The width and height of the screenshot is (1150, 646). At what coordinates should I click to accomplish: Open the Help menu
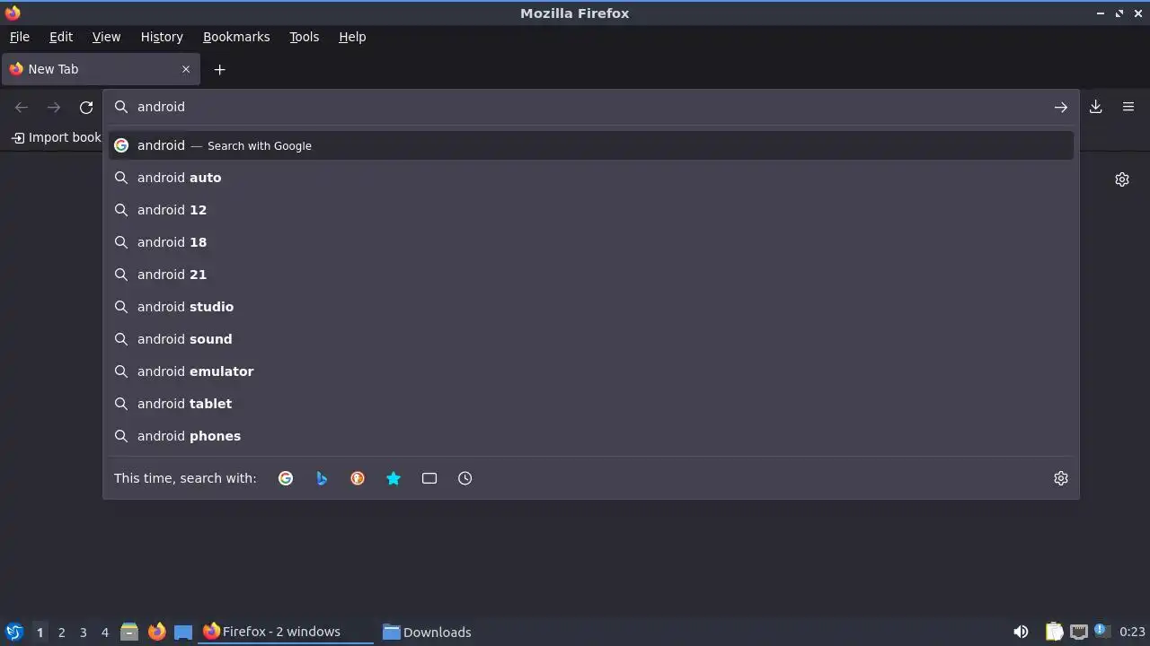(x=352, y=37)
